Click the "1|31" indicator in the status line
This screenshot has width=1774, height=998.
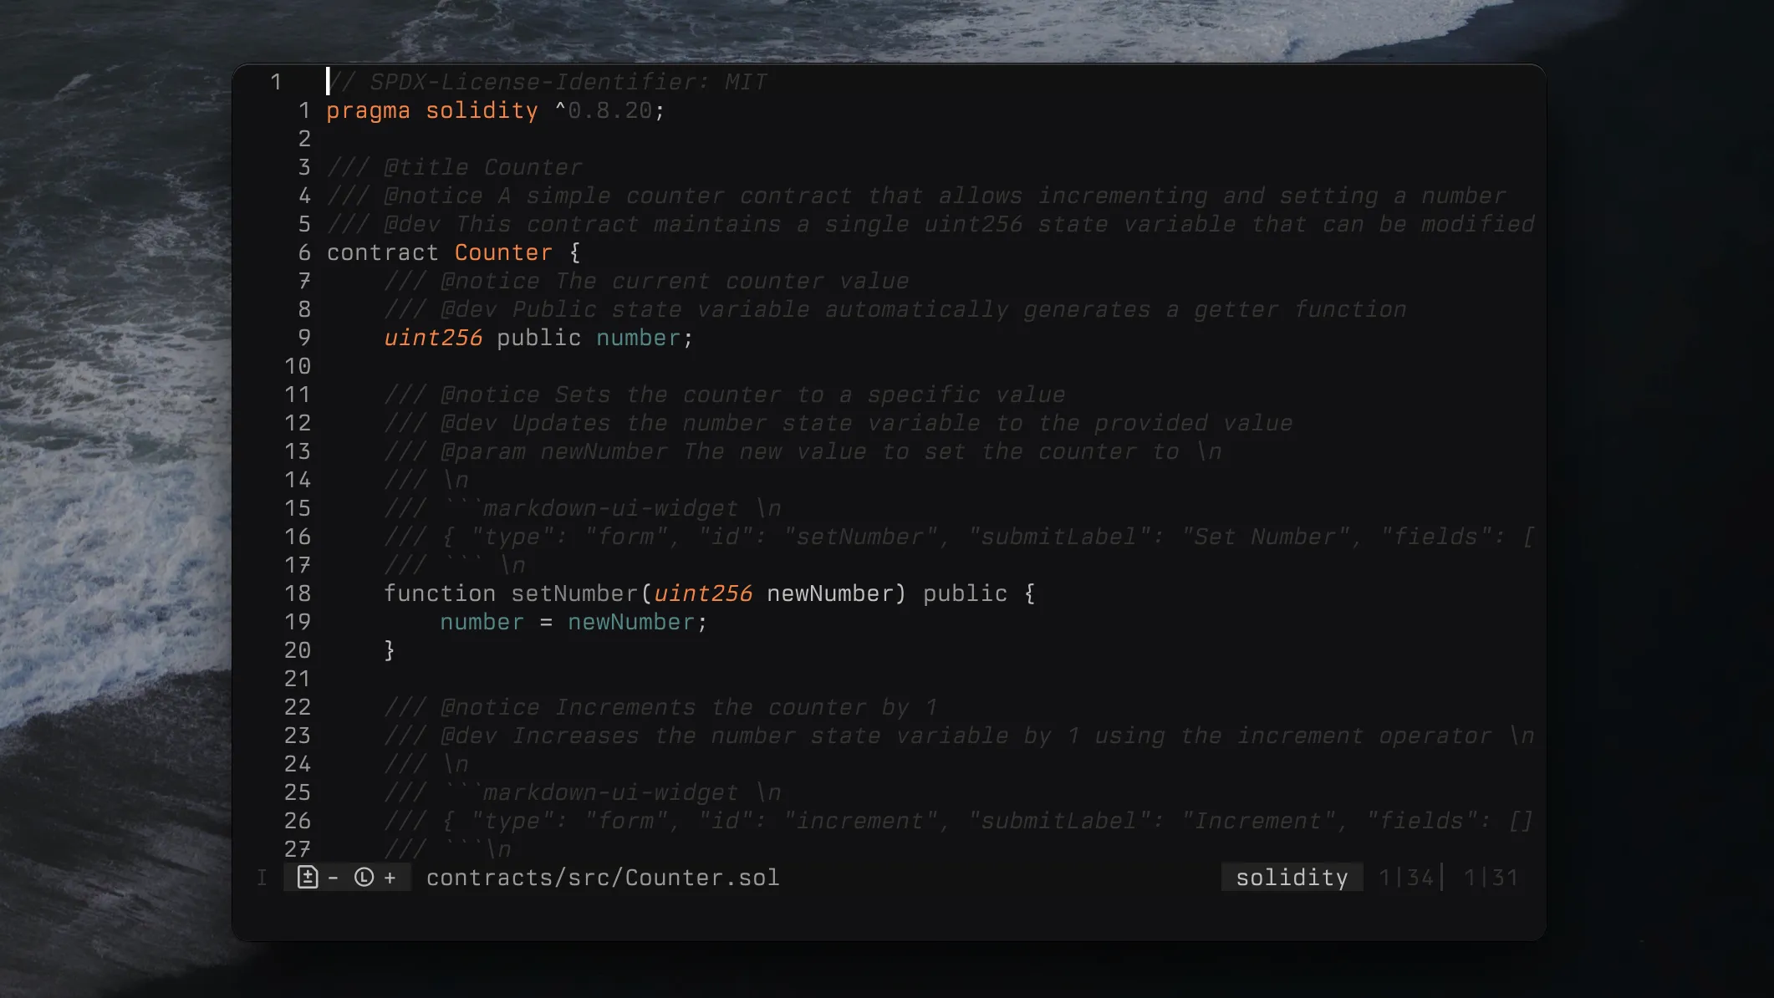click(1491, 878)
